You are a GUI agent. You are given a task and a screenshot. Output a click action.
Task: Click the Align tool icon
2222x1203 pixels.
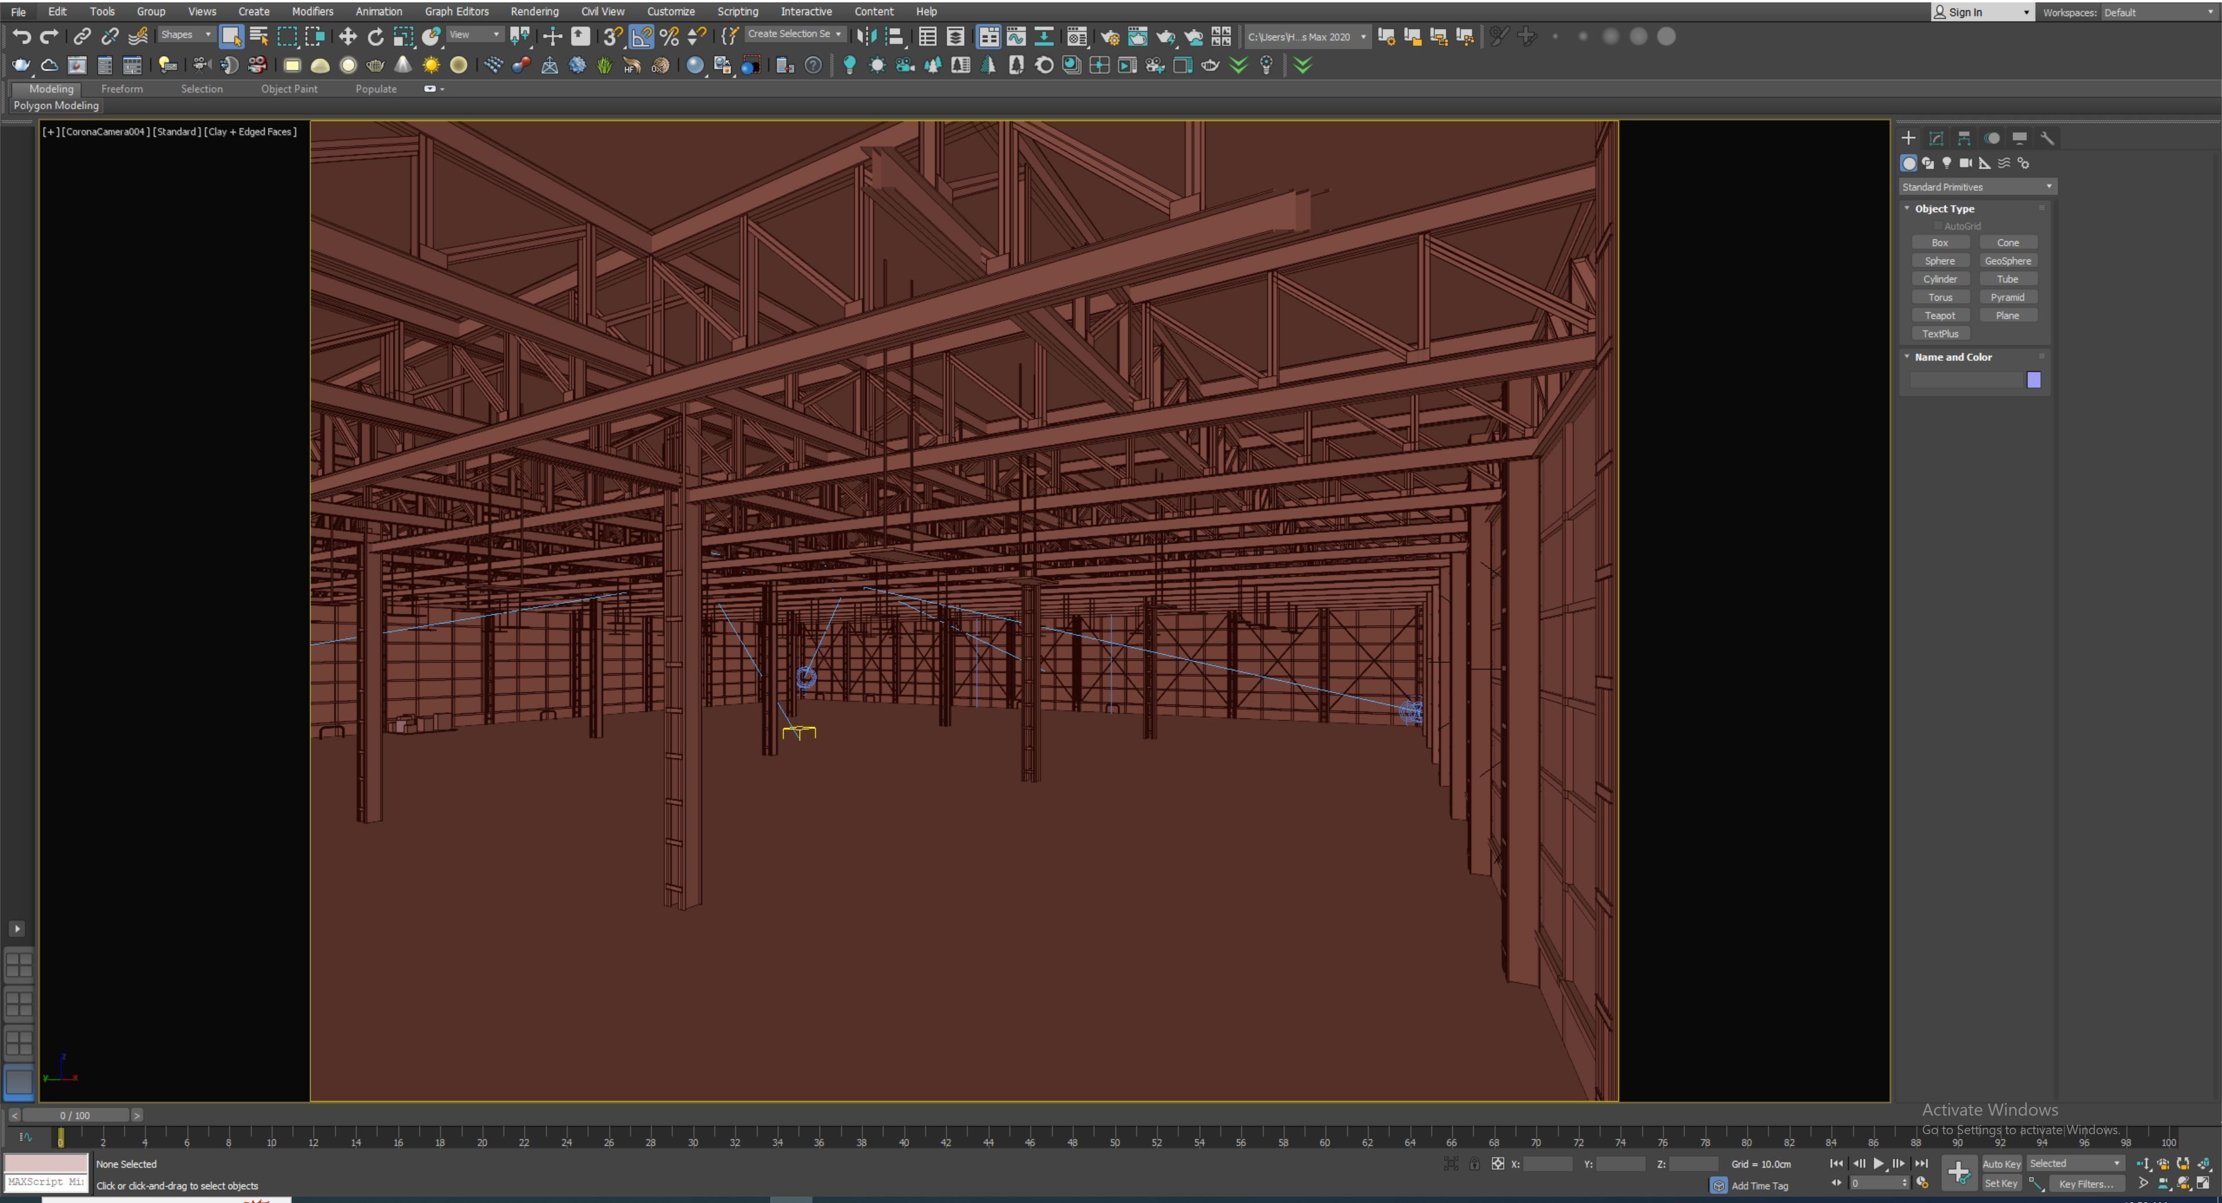coord(895,36)
